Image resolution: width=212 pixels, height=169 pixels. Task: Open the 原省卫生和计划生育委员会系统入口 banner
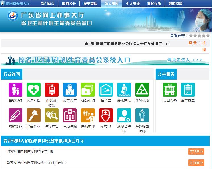pos(105,60)
